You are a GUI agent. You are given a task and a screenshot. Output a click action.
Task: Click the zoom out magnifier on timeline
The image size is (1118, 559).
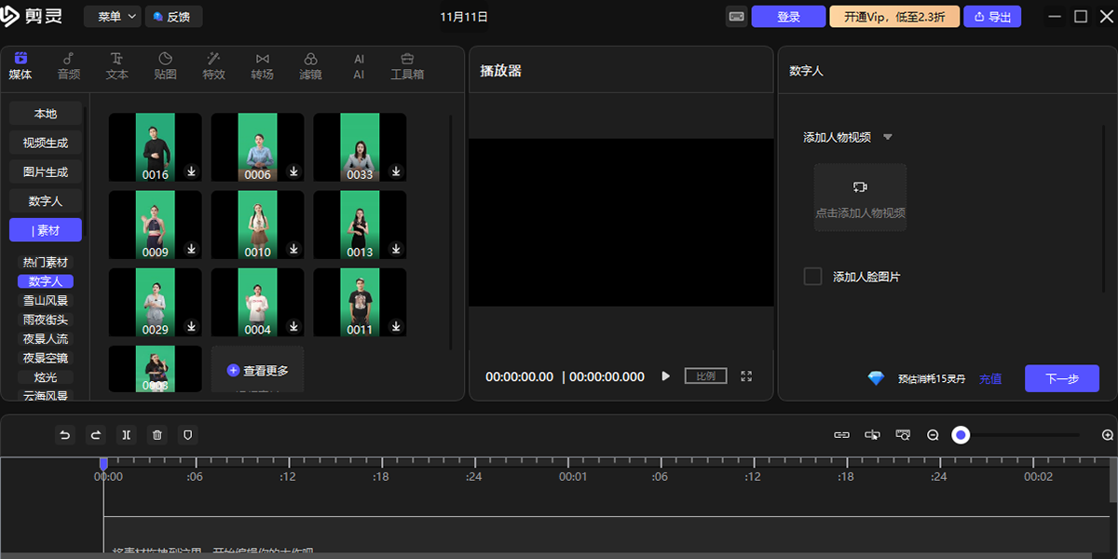pos(933,435)
